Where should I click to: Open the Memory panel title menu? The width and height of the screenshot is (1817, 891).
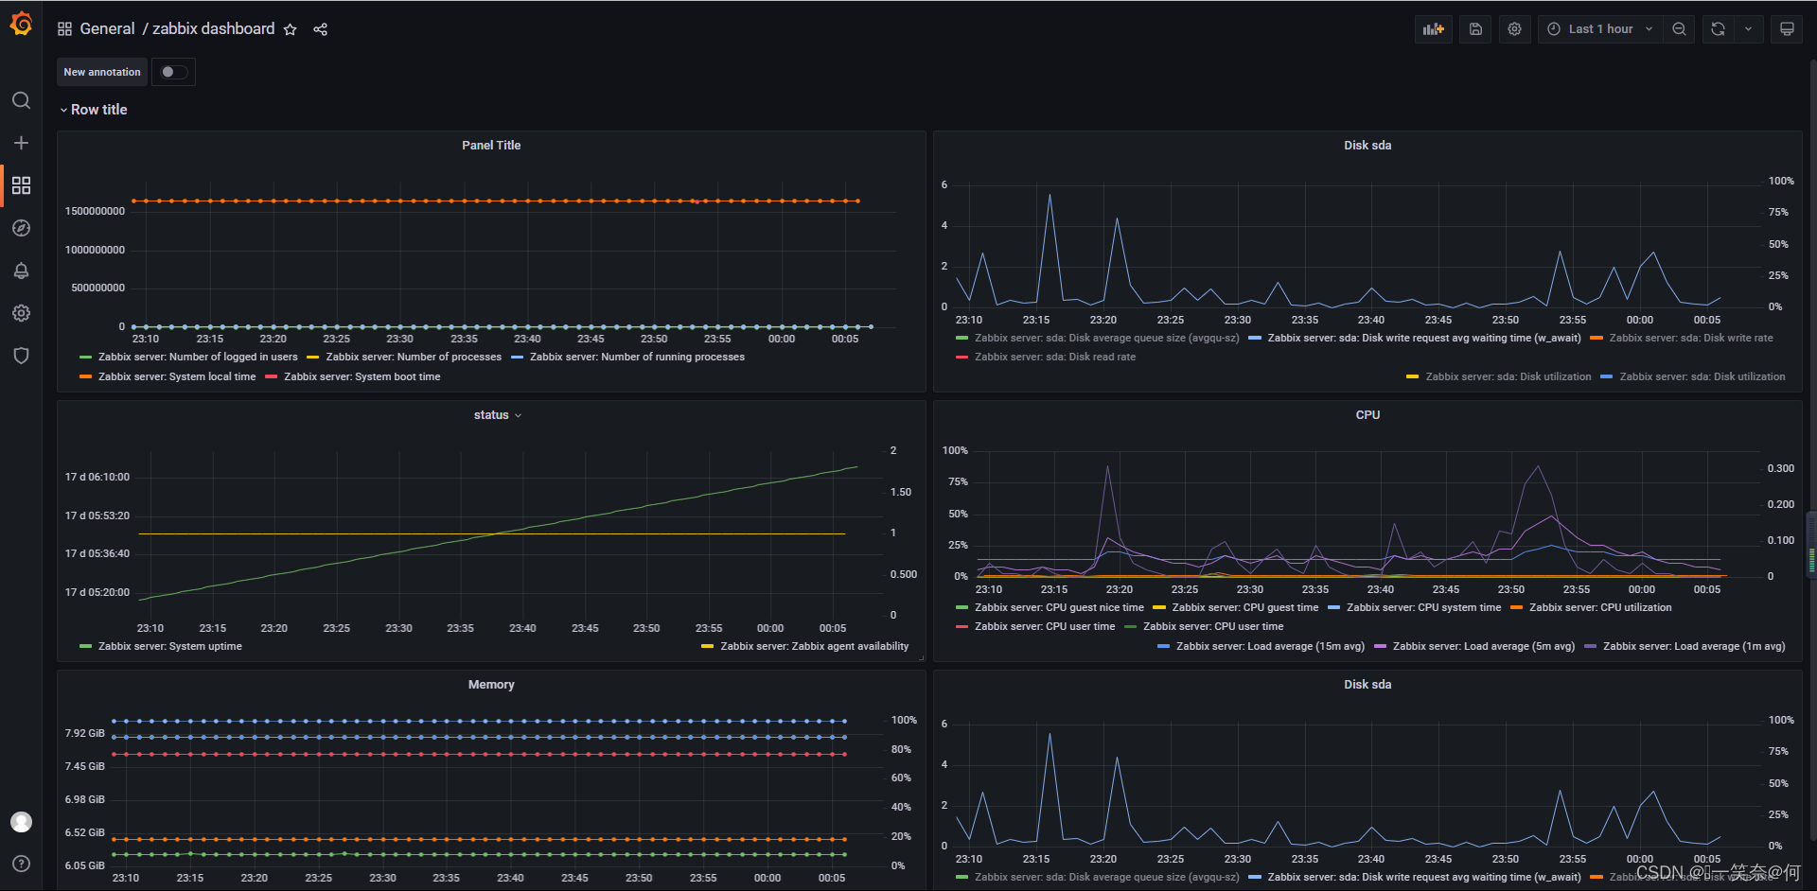point(491,685)
